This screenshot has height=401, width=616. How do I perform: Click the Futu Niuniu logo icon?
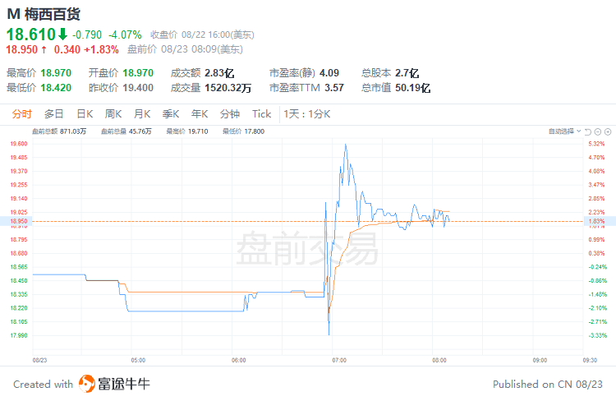[86, 384]
